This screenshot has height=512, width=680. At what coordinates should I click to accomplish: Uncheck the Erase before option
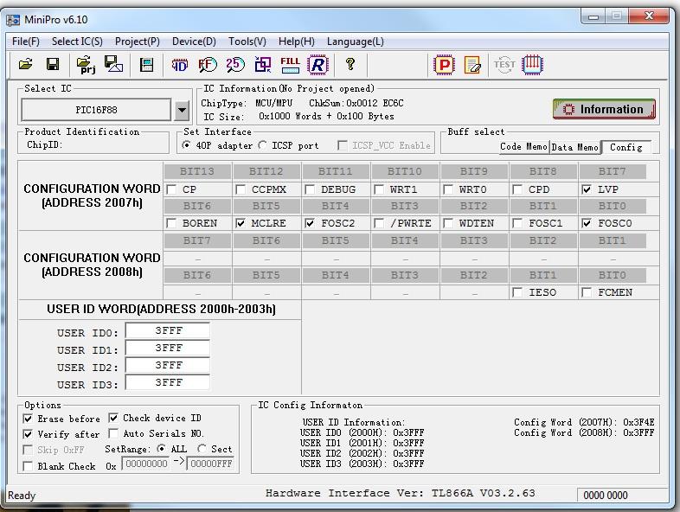(x=28, y=419)
